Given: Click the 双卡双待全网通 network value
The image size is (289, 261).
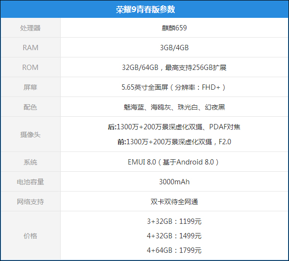Looking at the screenshot, I should coord(174,202).
